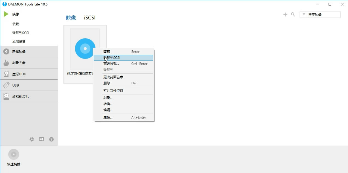Image resolution: width=348 pixels, height=173 pixels.
Task: Choose 高级装载... from the context menu
Action: tap(123, 64)
